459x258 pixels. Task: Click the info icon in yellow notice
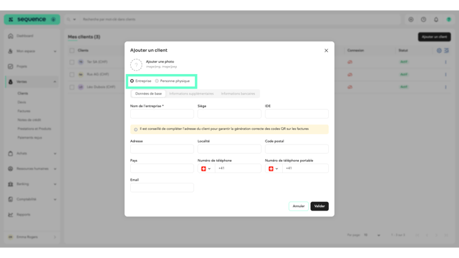click(135, 129)
